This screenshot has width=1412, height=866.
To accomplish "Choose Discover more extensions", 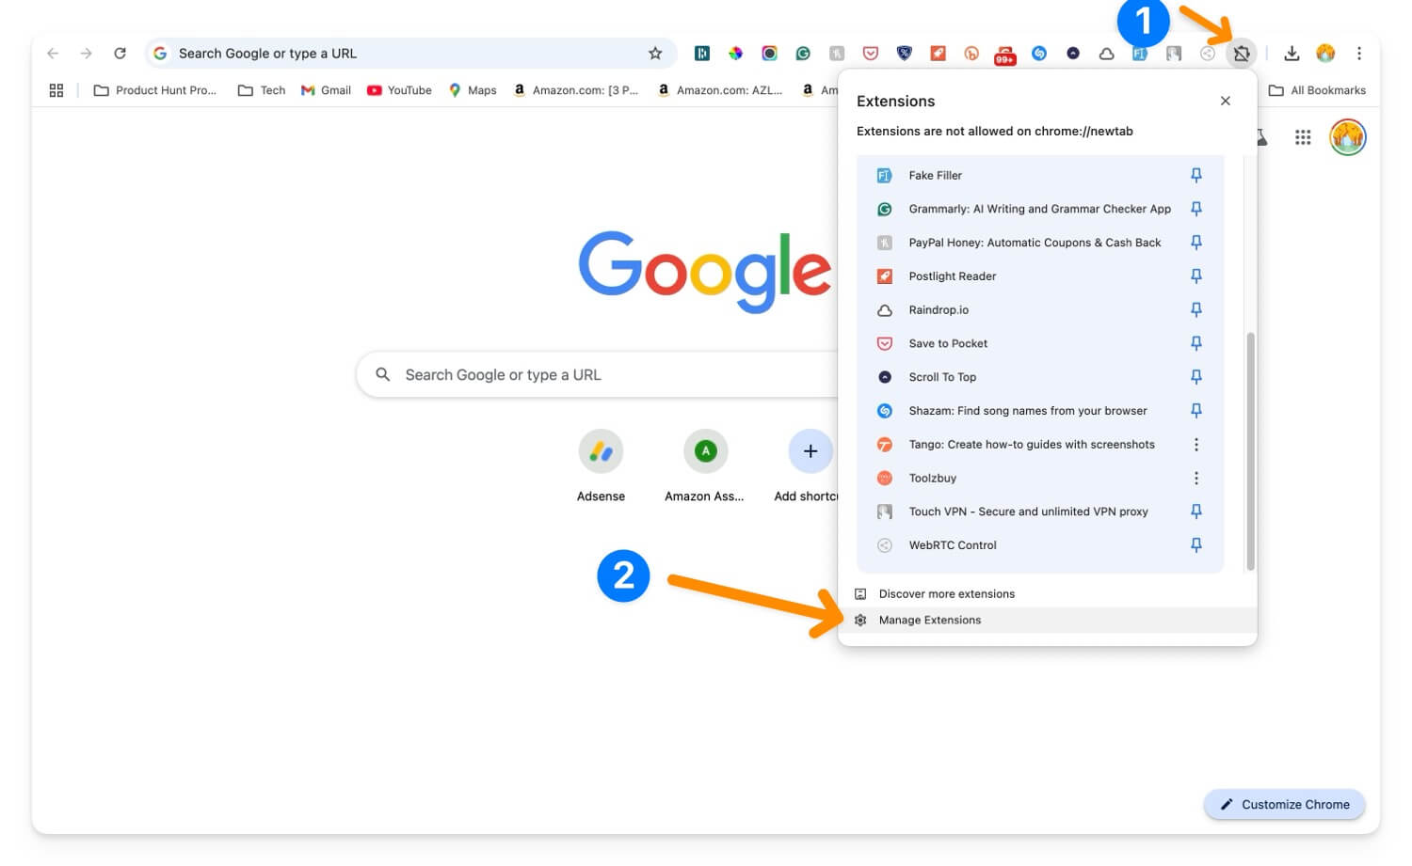I will pyautogui.click(x=1047, y=594).
